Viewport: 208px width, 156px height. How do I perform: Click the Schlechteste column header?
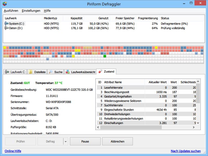coord(187,82)
